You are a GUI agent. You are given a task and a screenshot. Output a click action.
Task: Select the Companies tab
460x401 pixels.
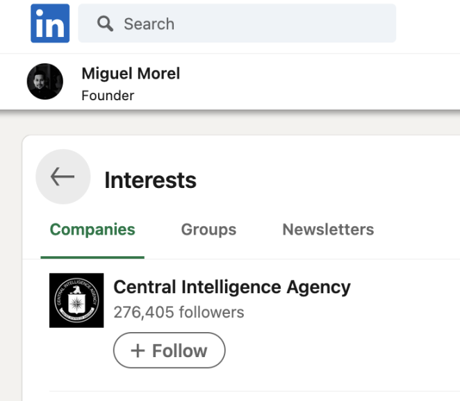(92, 229)
